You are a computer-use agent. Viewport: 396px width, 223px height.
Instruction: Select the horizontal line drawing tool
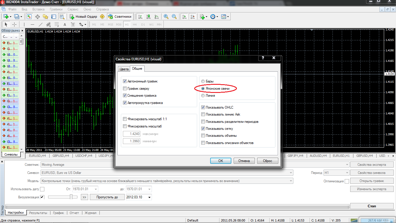[x=32, y=24]
